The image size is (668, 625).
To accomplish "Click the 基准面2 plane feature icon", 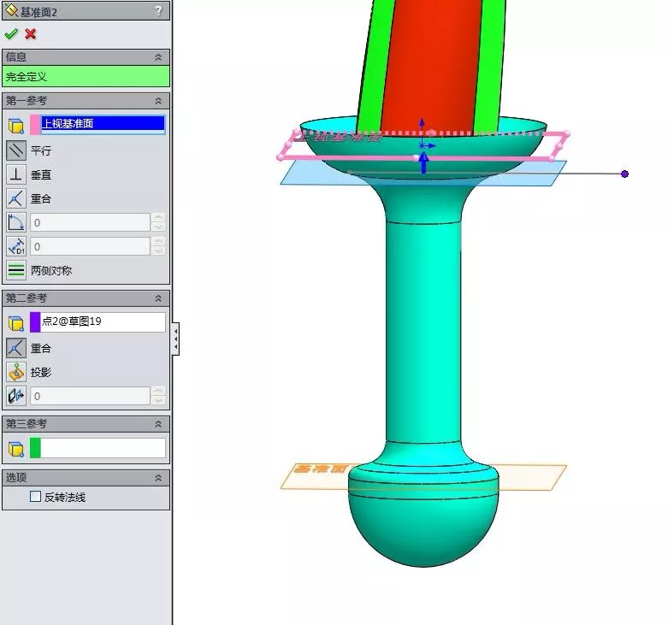I will click(x=11, y=10).
